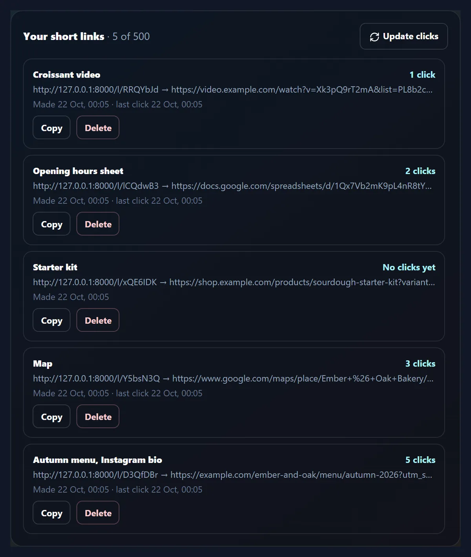Click the '5 of 500' count text
471x557 pixels.
[x=131, y=36]
